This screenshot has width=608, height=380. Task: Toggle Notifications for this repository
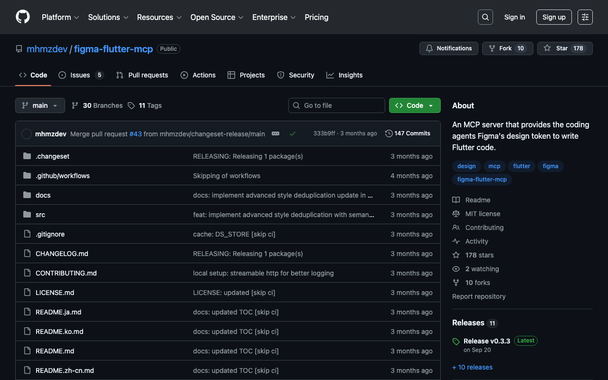point(448,48)
